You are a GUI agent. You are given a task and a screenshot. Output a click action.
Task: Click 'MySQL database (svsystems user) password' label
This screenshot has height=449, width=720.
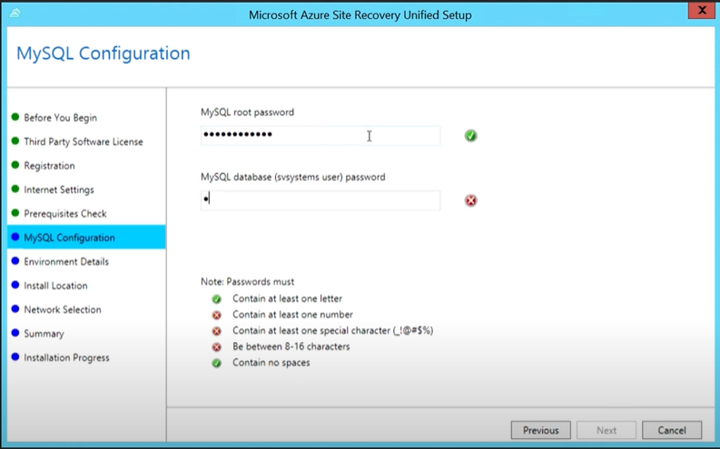(293, 177)
